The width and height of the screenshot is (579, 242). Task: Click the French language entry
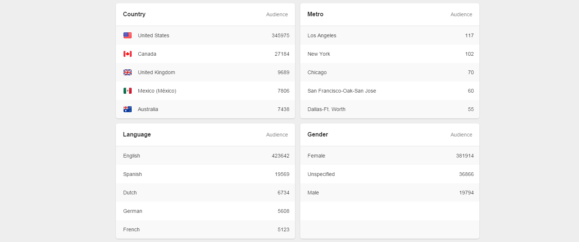tap(131, 229)
